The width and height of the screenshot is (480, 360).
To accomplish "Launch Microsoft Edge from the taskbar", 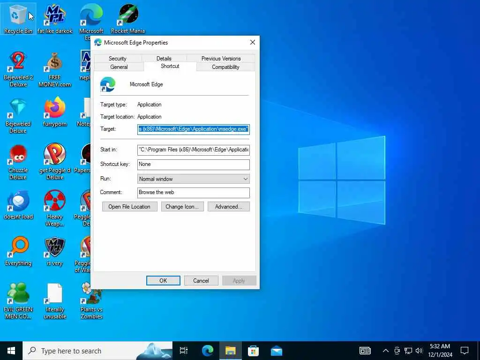I will click(x=207, y=351).
